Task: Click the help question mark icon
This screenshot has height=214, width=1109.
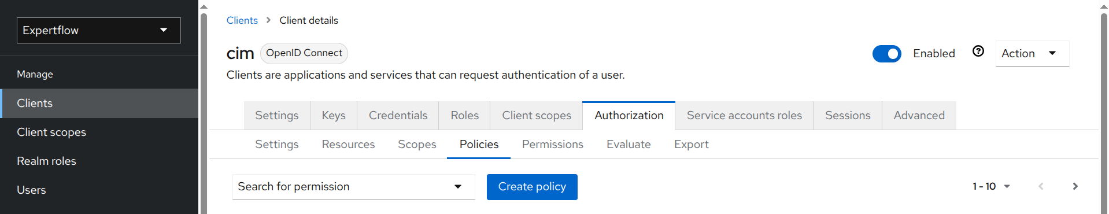Action: (978, 51)
